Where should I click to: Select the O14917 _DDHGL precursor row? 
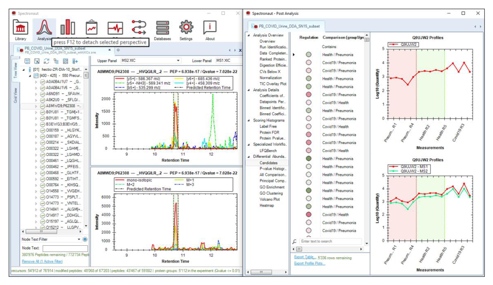60,215
